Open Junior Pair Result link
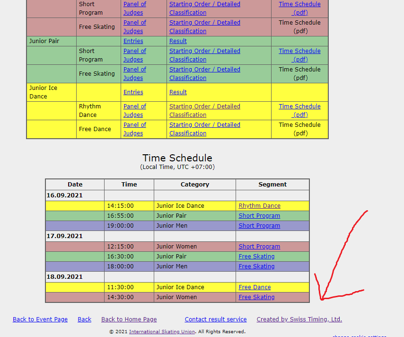 click(178, 41)
